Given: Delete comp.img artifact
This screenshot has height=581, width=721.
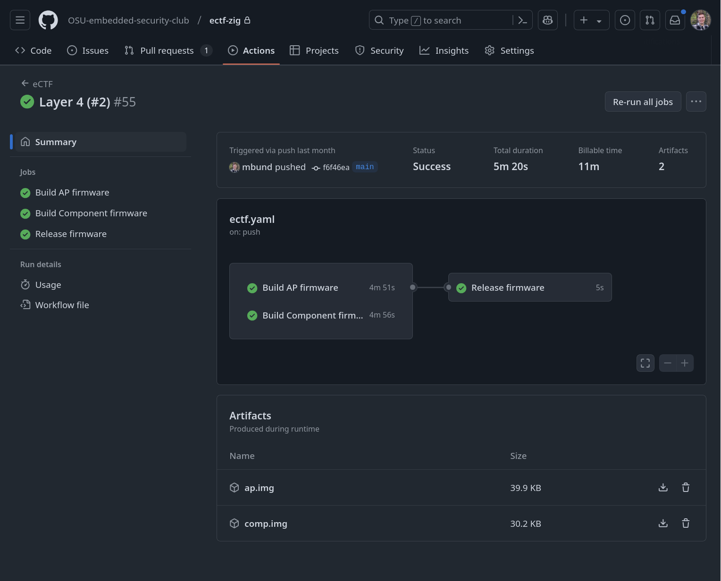Looking at the screenshot, I should [686, 524].
